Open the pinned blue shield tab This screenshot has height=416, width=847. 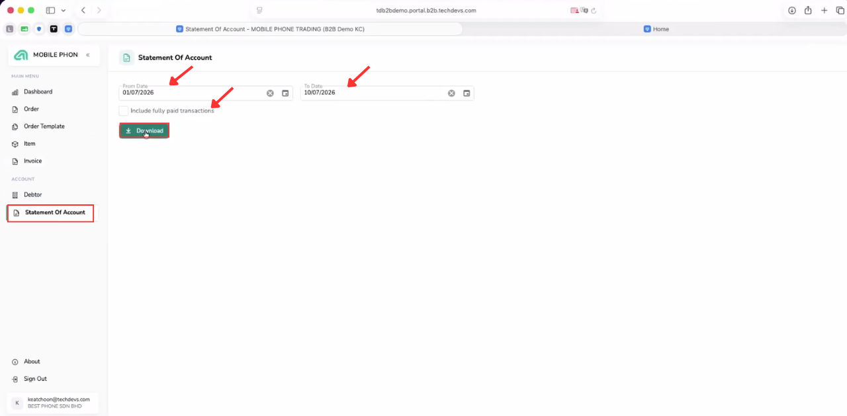pos(39,29)
